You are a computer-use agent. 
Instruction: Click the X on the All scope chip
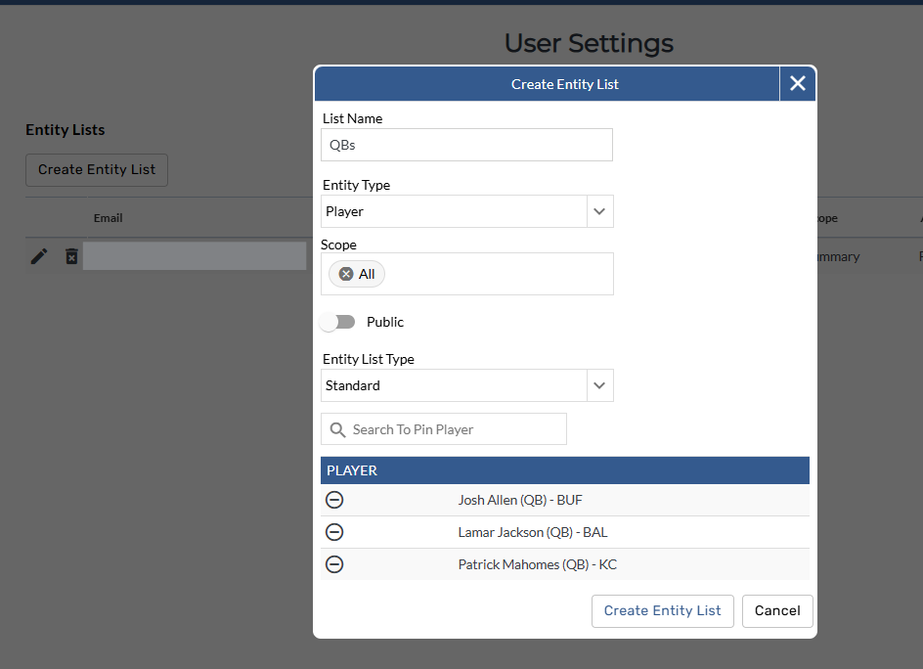(x=346, y=274)
